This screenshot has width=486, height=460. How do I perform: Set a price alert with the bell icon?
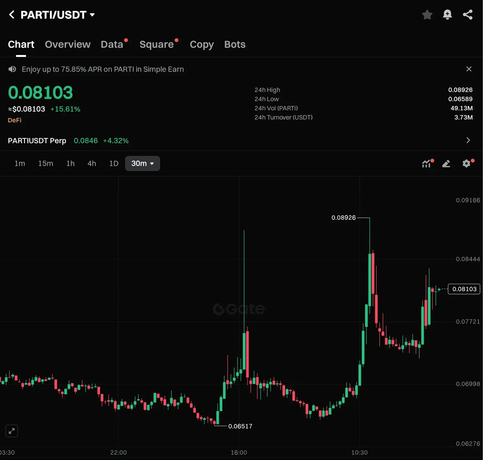coord(447,15)
